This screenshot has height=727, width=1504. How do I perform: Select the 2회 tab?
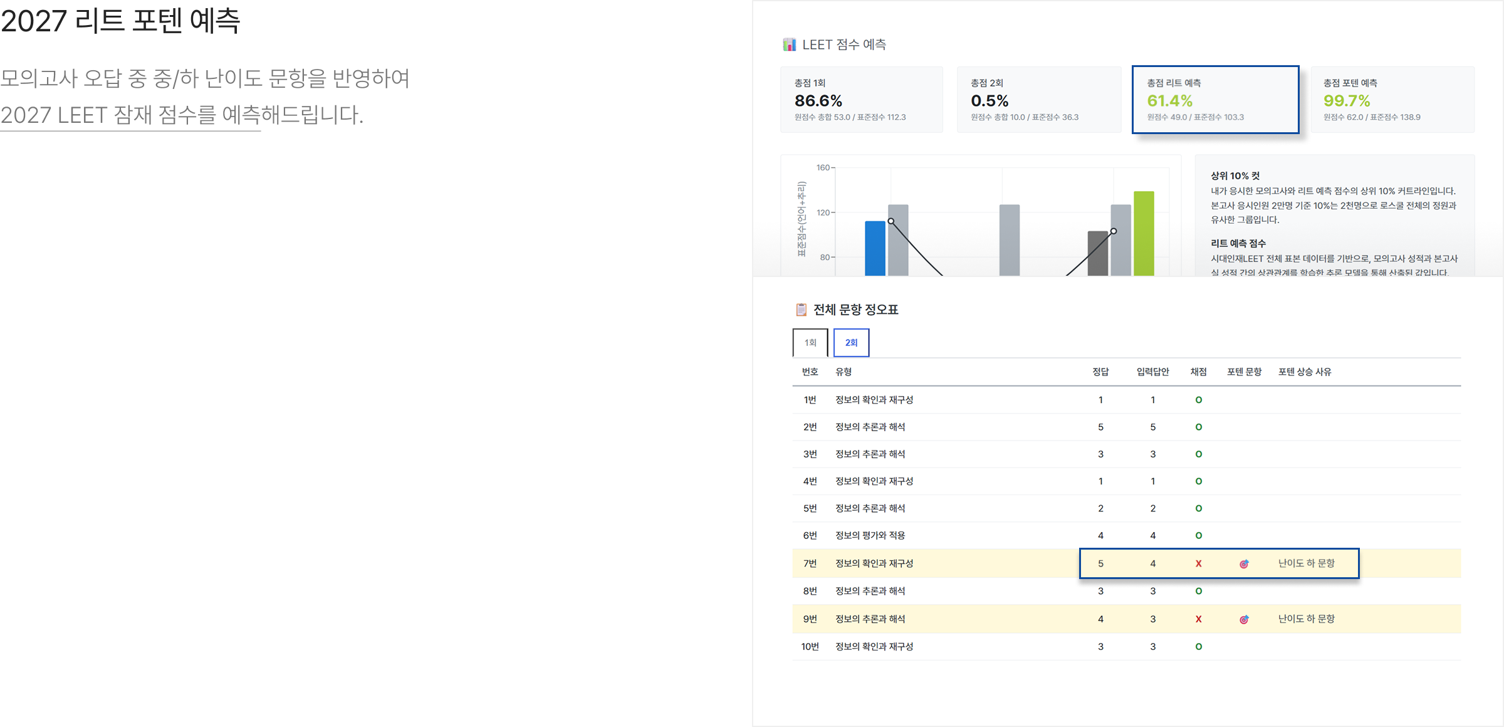851,343
